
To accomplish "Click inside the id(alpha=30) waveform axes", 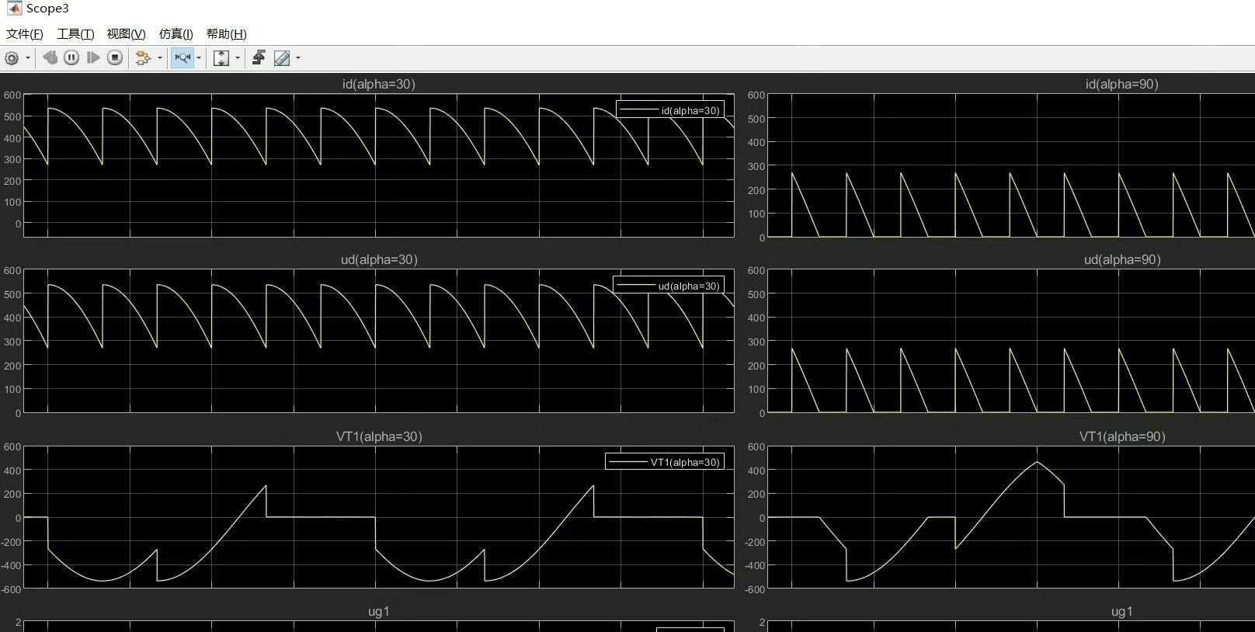I will click(x=379, y=165).
